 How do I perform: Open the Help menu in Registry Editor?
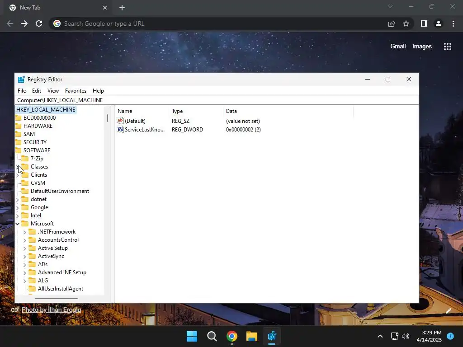(98, 90)
